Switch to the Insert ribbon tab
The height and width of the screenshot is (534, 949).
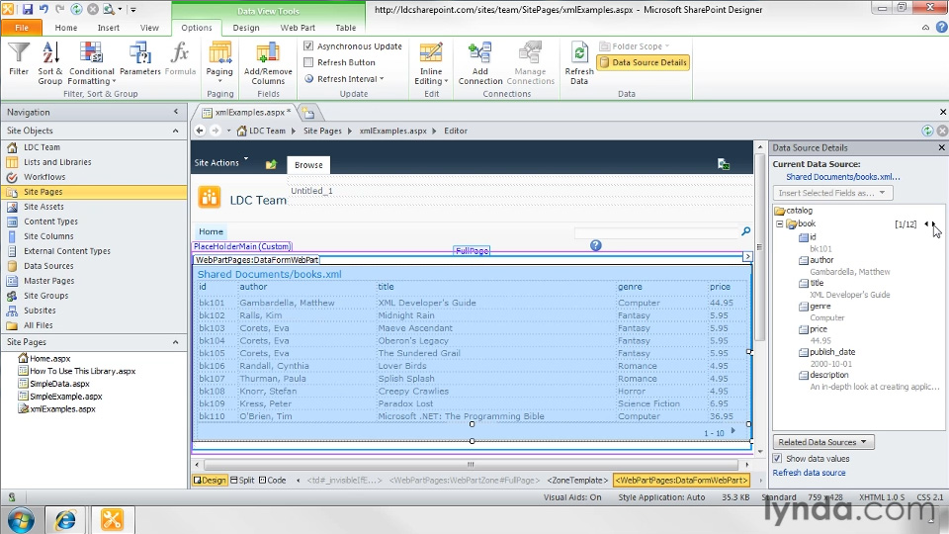(109, 28)
